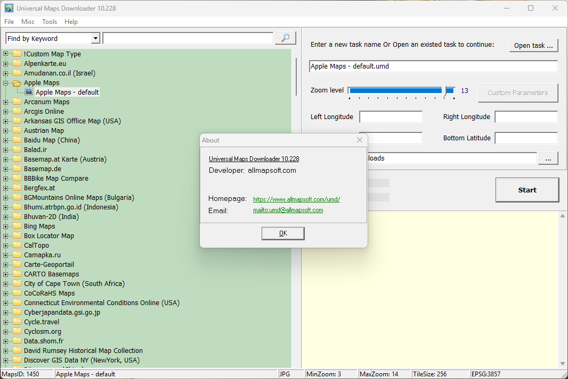568x379 pixels.
Task: Select Bhuvan-2D (India) row
Action: (x=52, y=217)
